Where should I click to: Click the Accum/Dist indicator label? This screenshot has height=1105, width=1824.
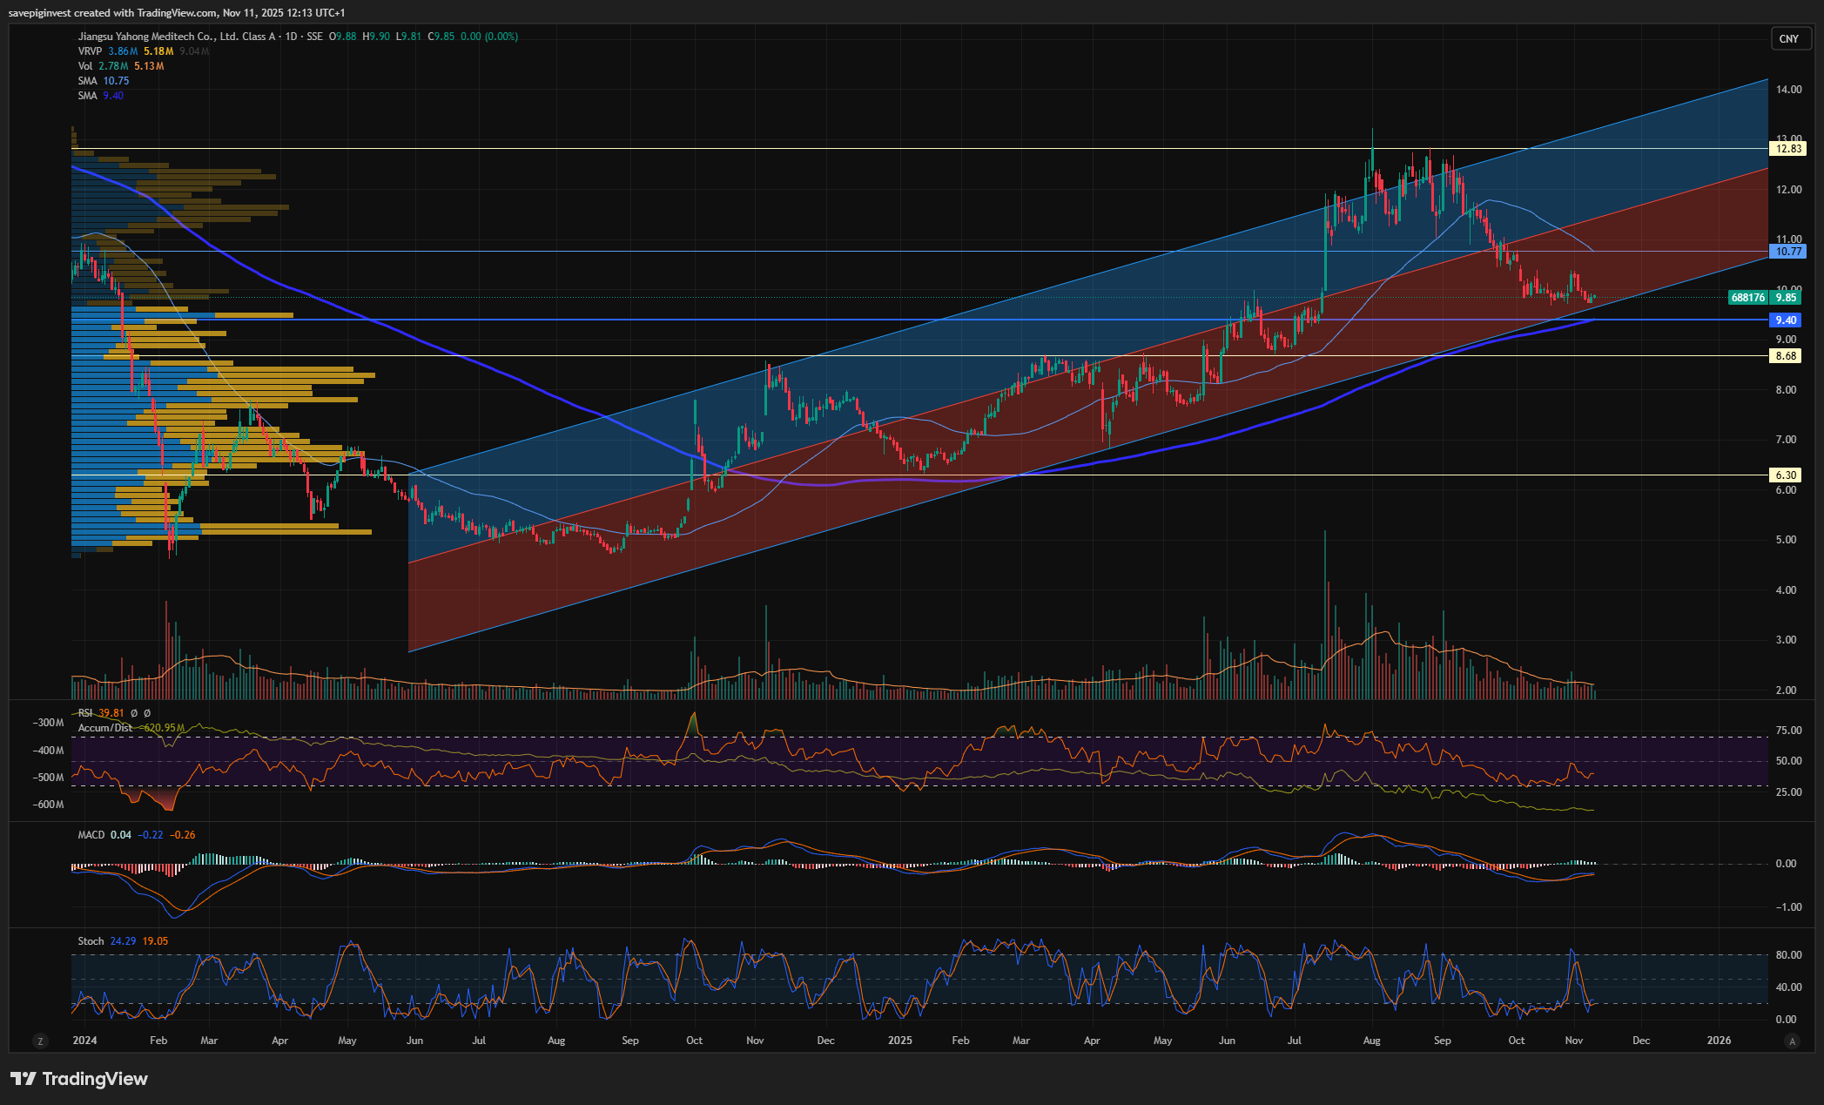pyautogui.click(x=105, y=728)
